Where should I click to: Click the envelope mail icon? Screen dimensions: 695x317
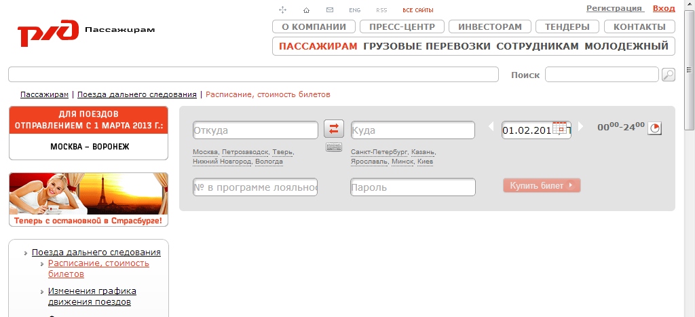coord(330,10)
